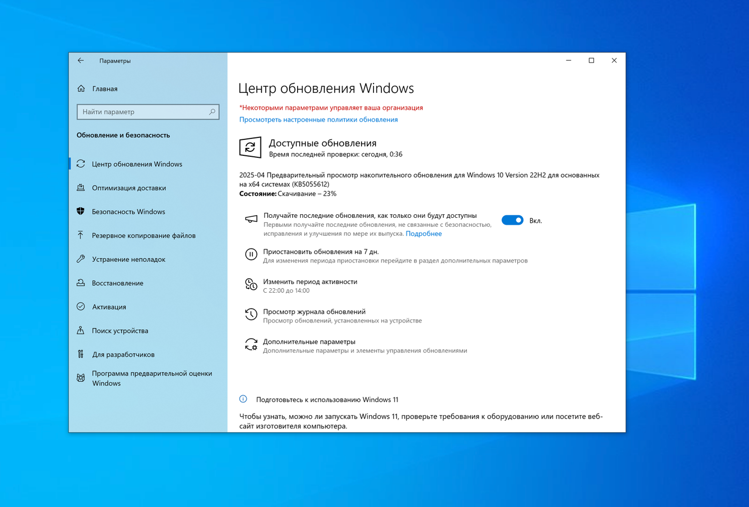Click the megaphone icon for latest updates
Viewport: 749px width, 507px height.
[x=251, y=219]
